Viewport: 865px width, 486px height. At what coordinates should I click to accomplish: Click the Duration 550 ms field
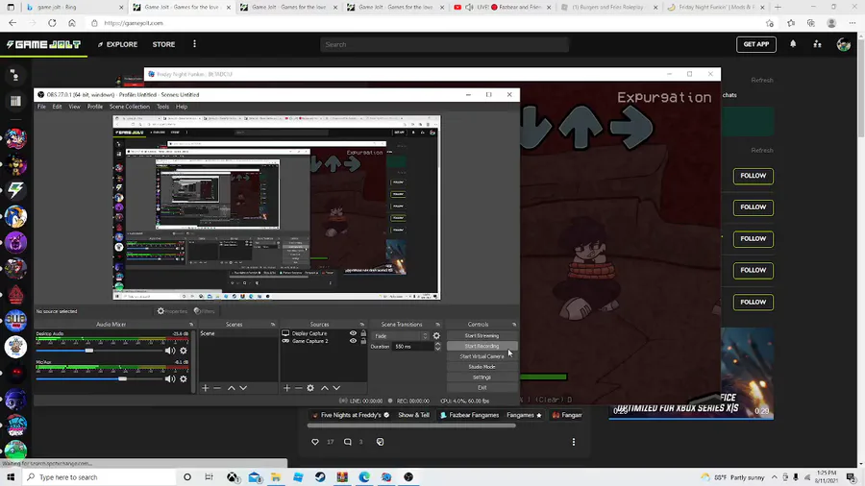click(x=413, y=347)
